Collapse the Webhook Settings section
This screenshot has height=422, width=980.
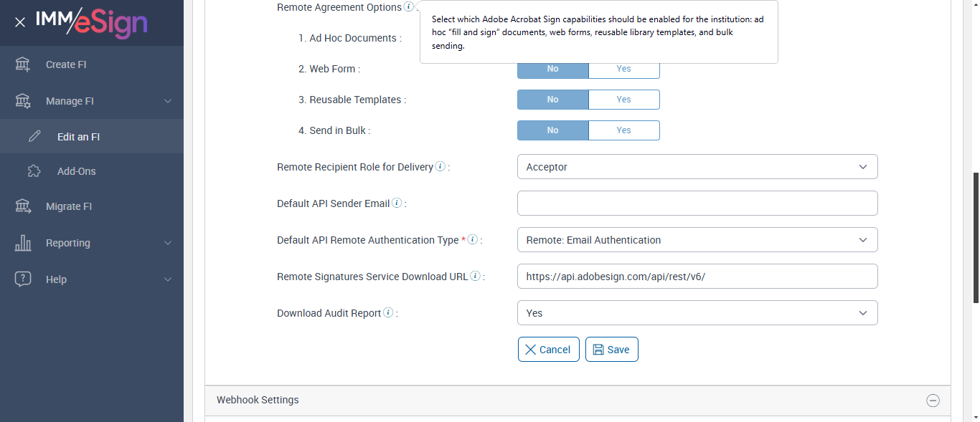[933, 401]
